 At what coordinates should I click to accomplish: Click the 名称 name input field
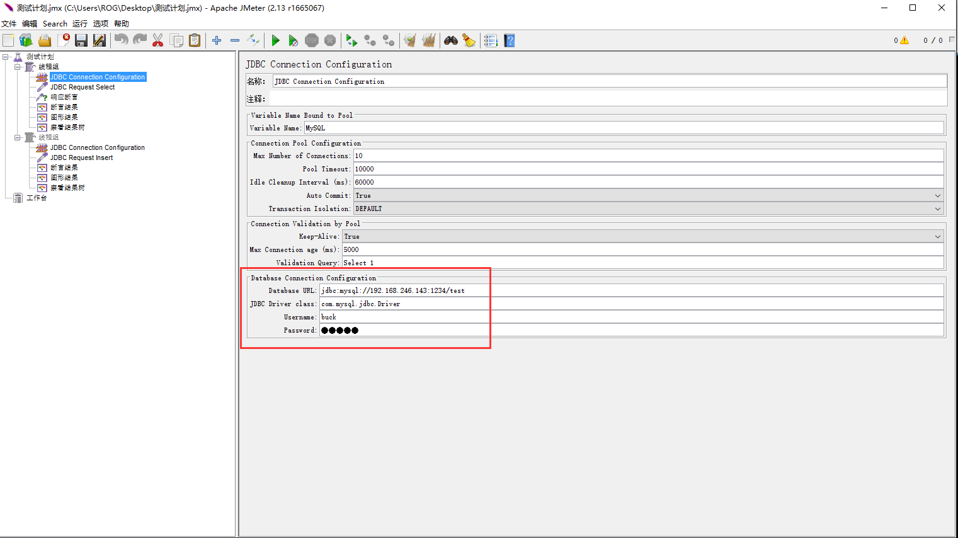pyautogui.click(x=610, y=81)
